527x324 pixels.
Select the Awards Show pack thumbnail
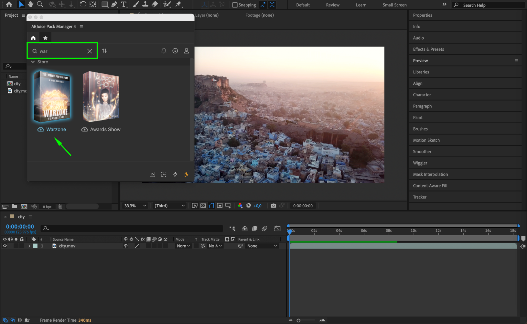click(x=101, y=96)
